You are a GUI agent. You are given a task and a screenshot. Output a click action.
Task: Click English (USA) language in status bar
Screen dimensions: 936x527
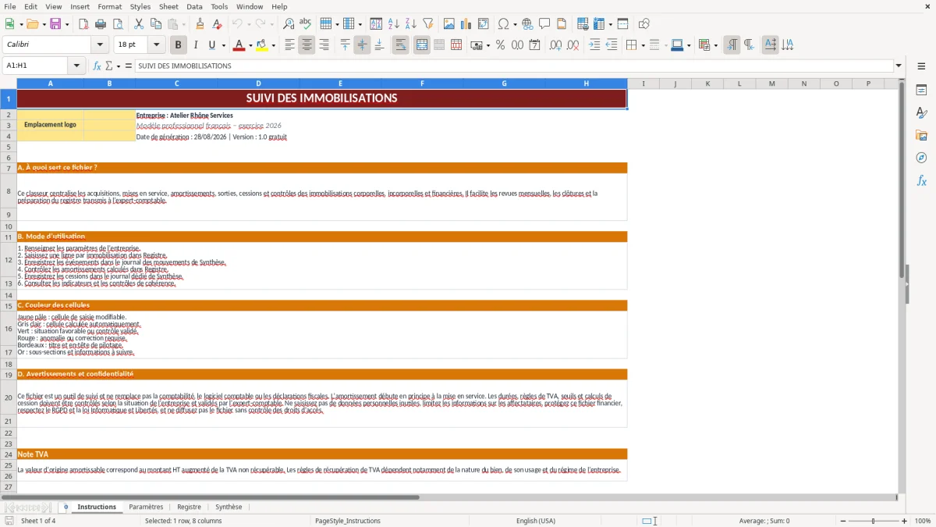(536, 521)
